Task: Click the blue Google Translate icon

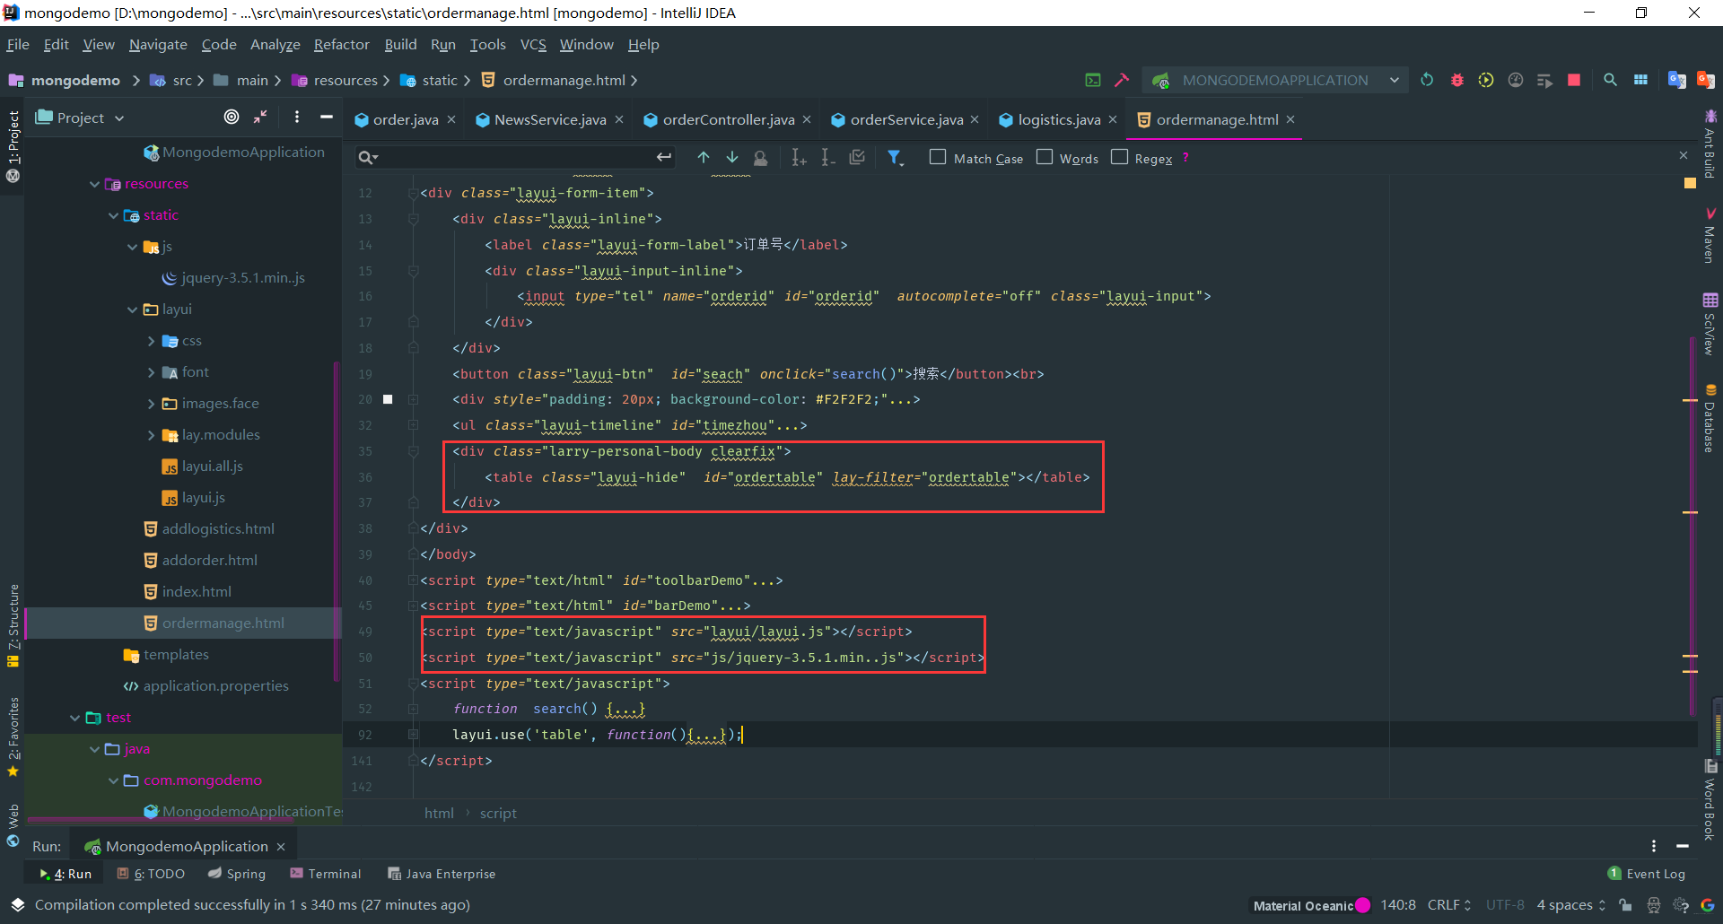Action: (1676, 80)
